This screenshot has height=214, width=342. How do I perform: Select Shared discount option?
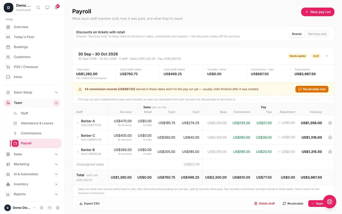(x=296, y=34)
